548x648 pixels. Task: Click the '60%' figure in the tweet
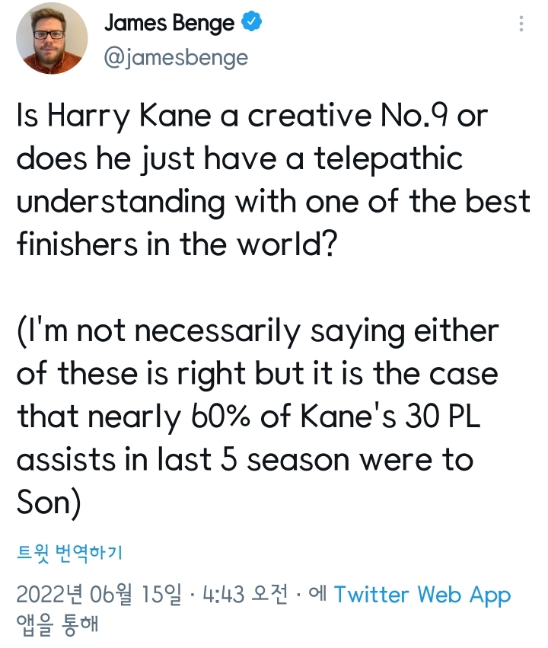pyautogui.click(x=221, y=416)
